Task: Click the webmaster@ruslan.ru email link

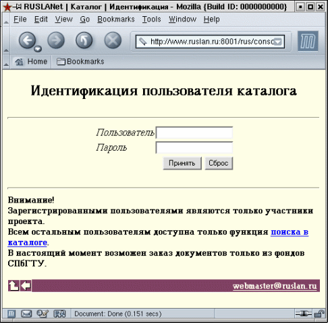Action: (x=275, y=286)
